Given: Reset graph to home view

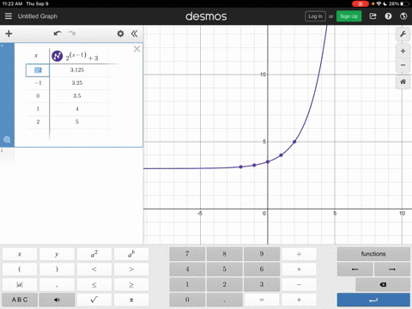Looking at the screenshot, I should click(403, 82).
